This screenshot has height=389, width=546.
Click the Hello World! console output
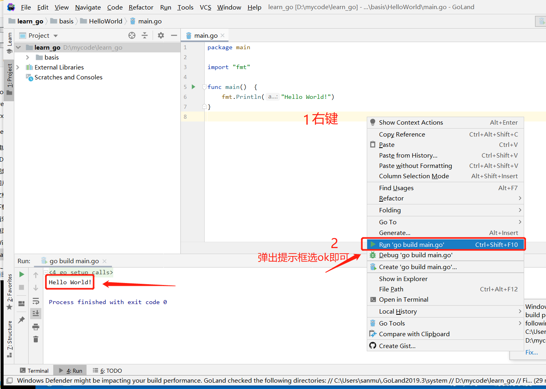click(70, 282)
